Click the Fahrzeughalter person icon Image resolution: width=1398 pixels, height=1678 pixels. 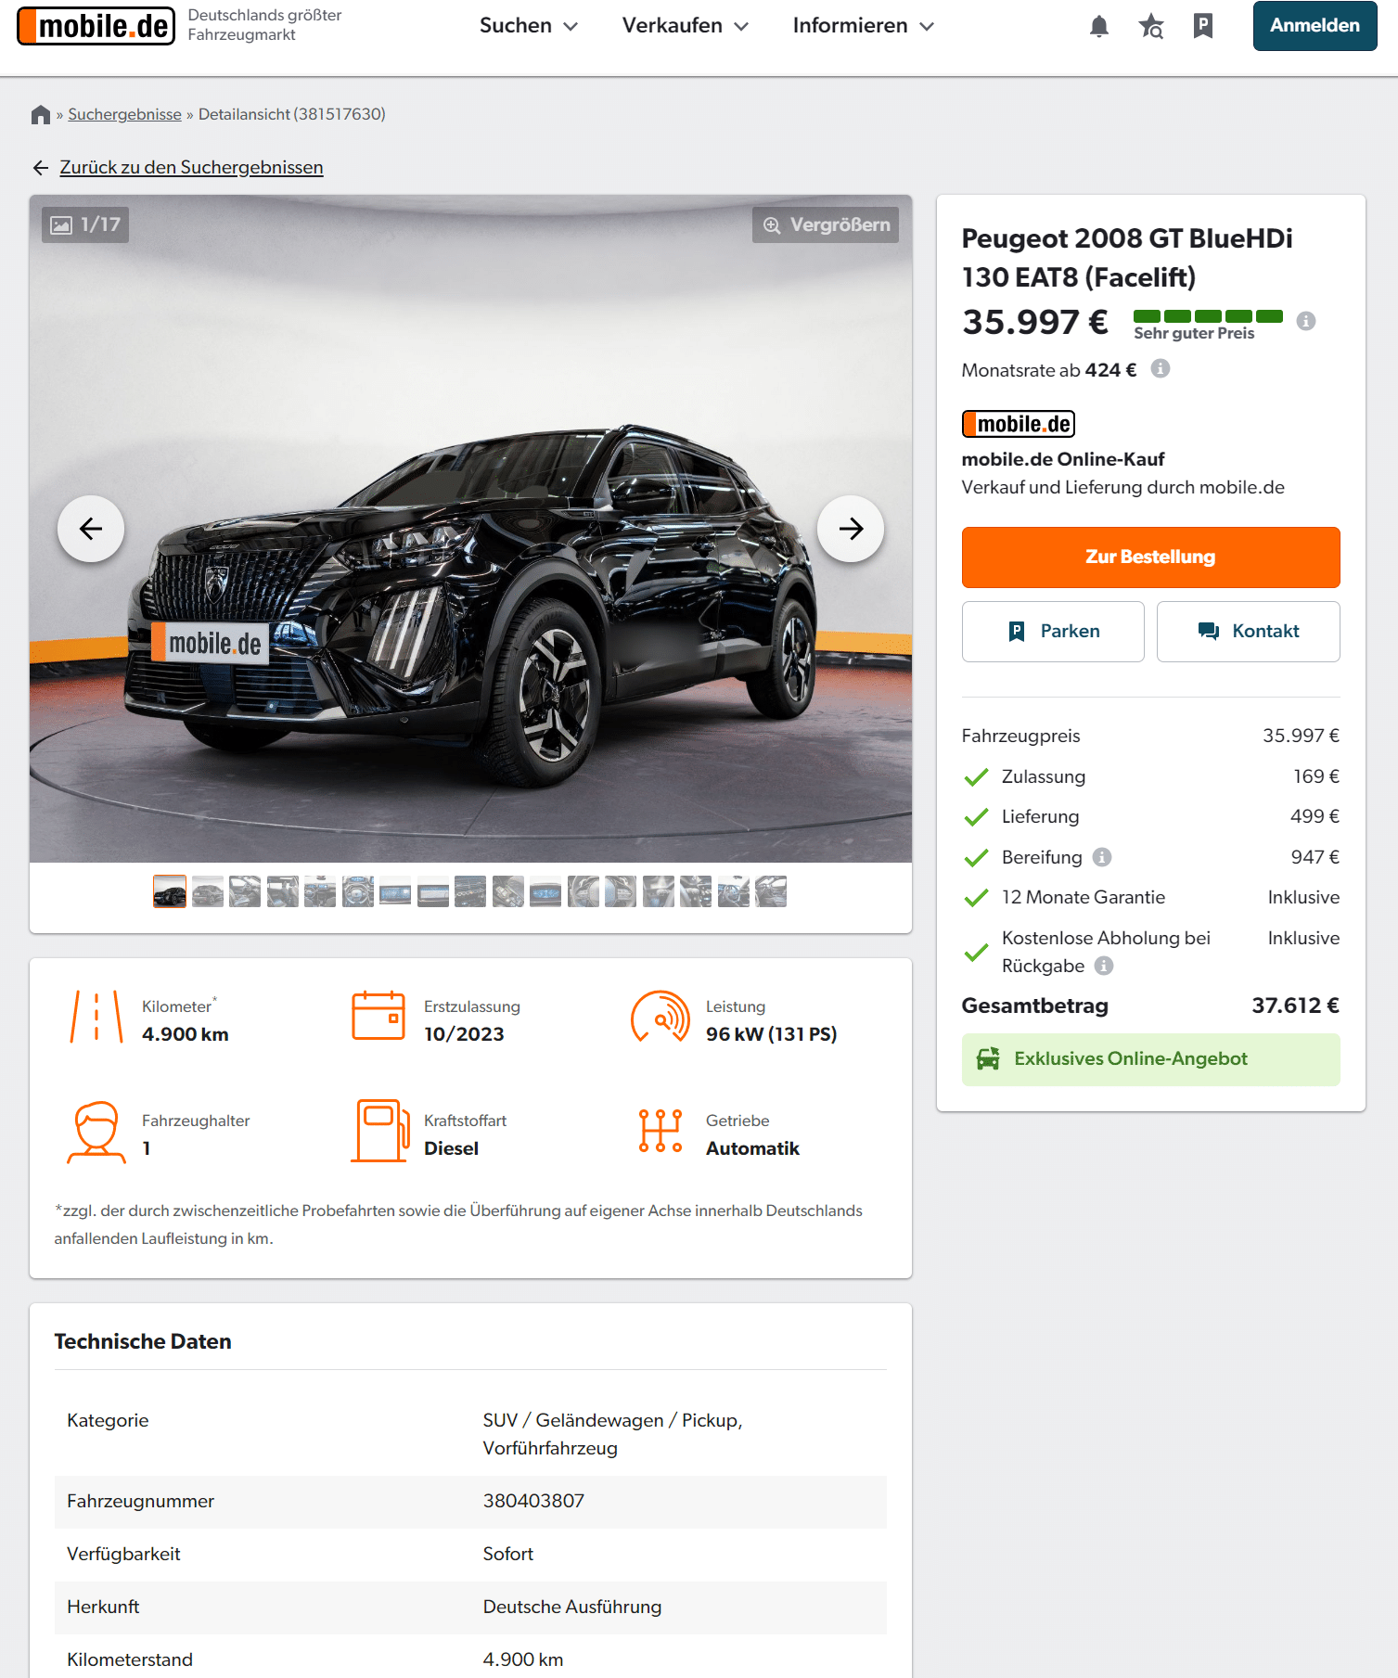[96, 1132]
